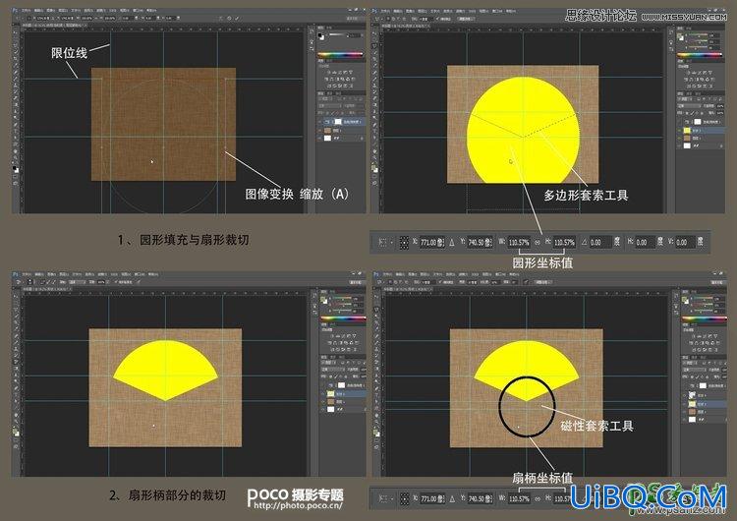Pick a hue from the color spectrum ramp in the 磁性套索工具 window
This screenshot has height=521, width=737.
click(x=704, y=318)
